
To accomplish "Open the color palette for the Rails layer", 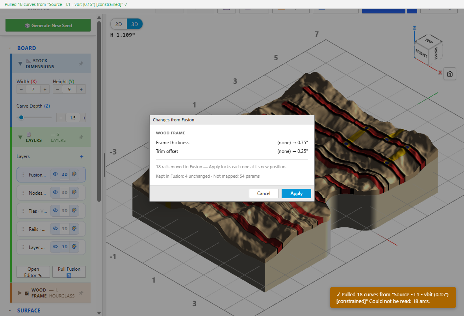I will [x=74, y=229].
